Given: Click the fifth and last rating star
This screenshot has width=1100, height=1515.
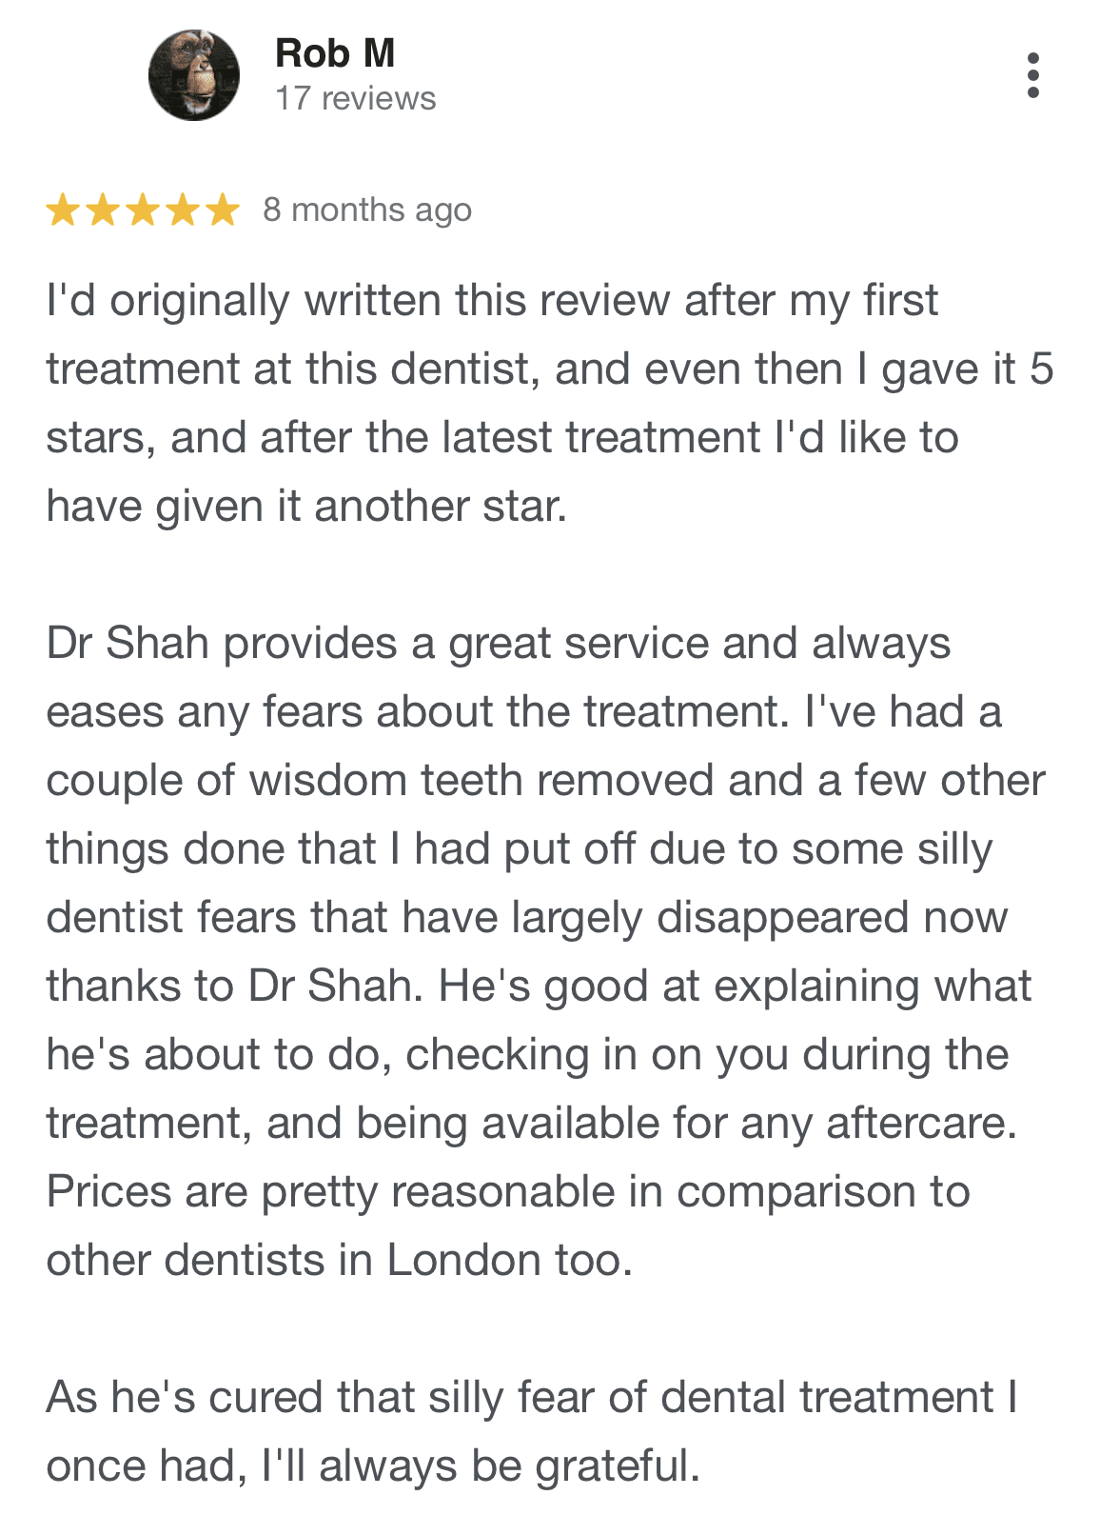Looking at the screenshot, I should point(223,209).
